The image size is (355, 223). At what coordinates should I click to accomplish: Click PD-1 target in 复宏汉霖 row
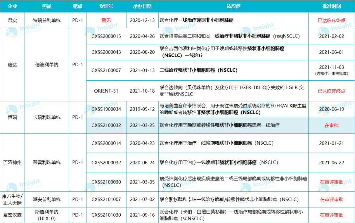pyautogui.click(x=78, y=215)
